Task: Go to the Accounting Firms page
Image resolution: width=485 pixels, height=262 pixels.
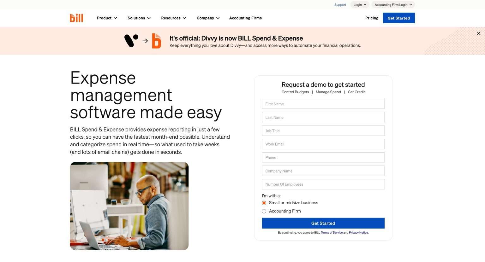Action: click(x=245, y=18)
